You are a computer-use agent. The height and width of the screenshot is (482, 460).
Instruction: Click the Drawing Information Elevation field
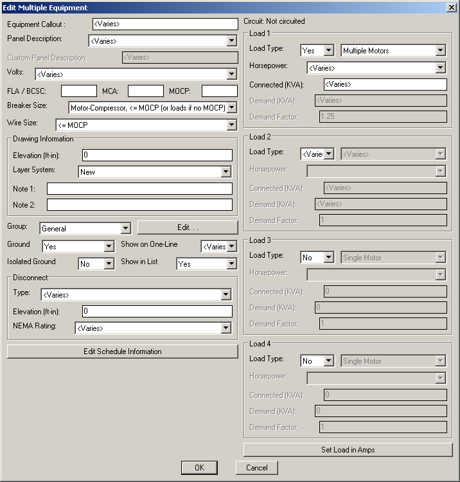(x=157, y=156)
